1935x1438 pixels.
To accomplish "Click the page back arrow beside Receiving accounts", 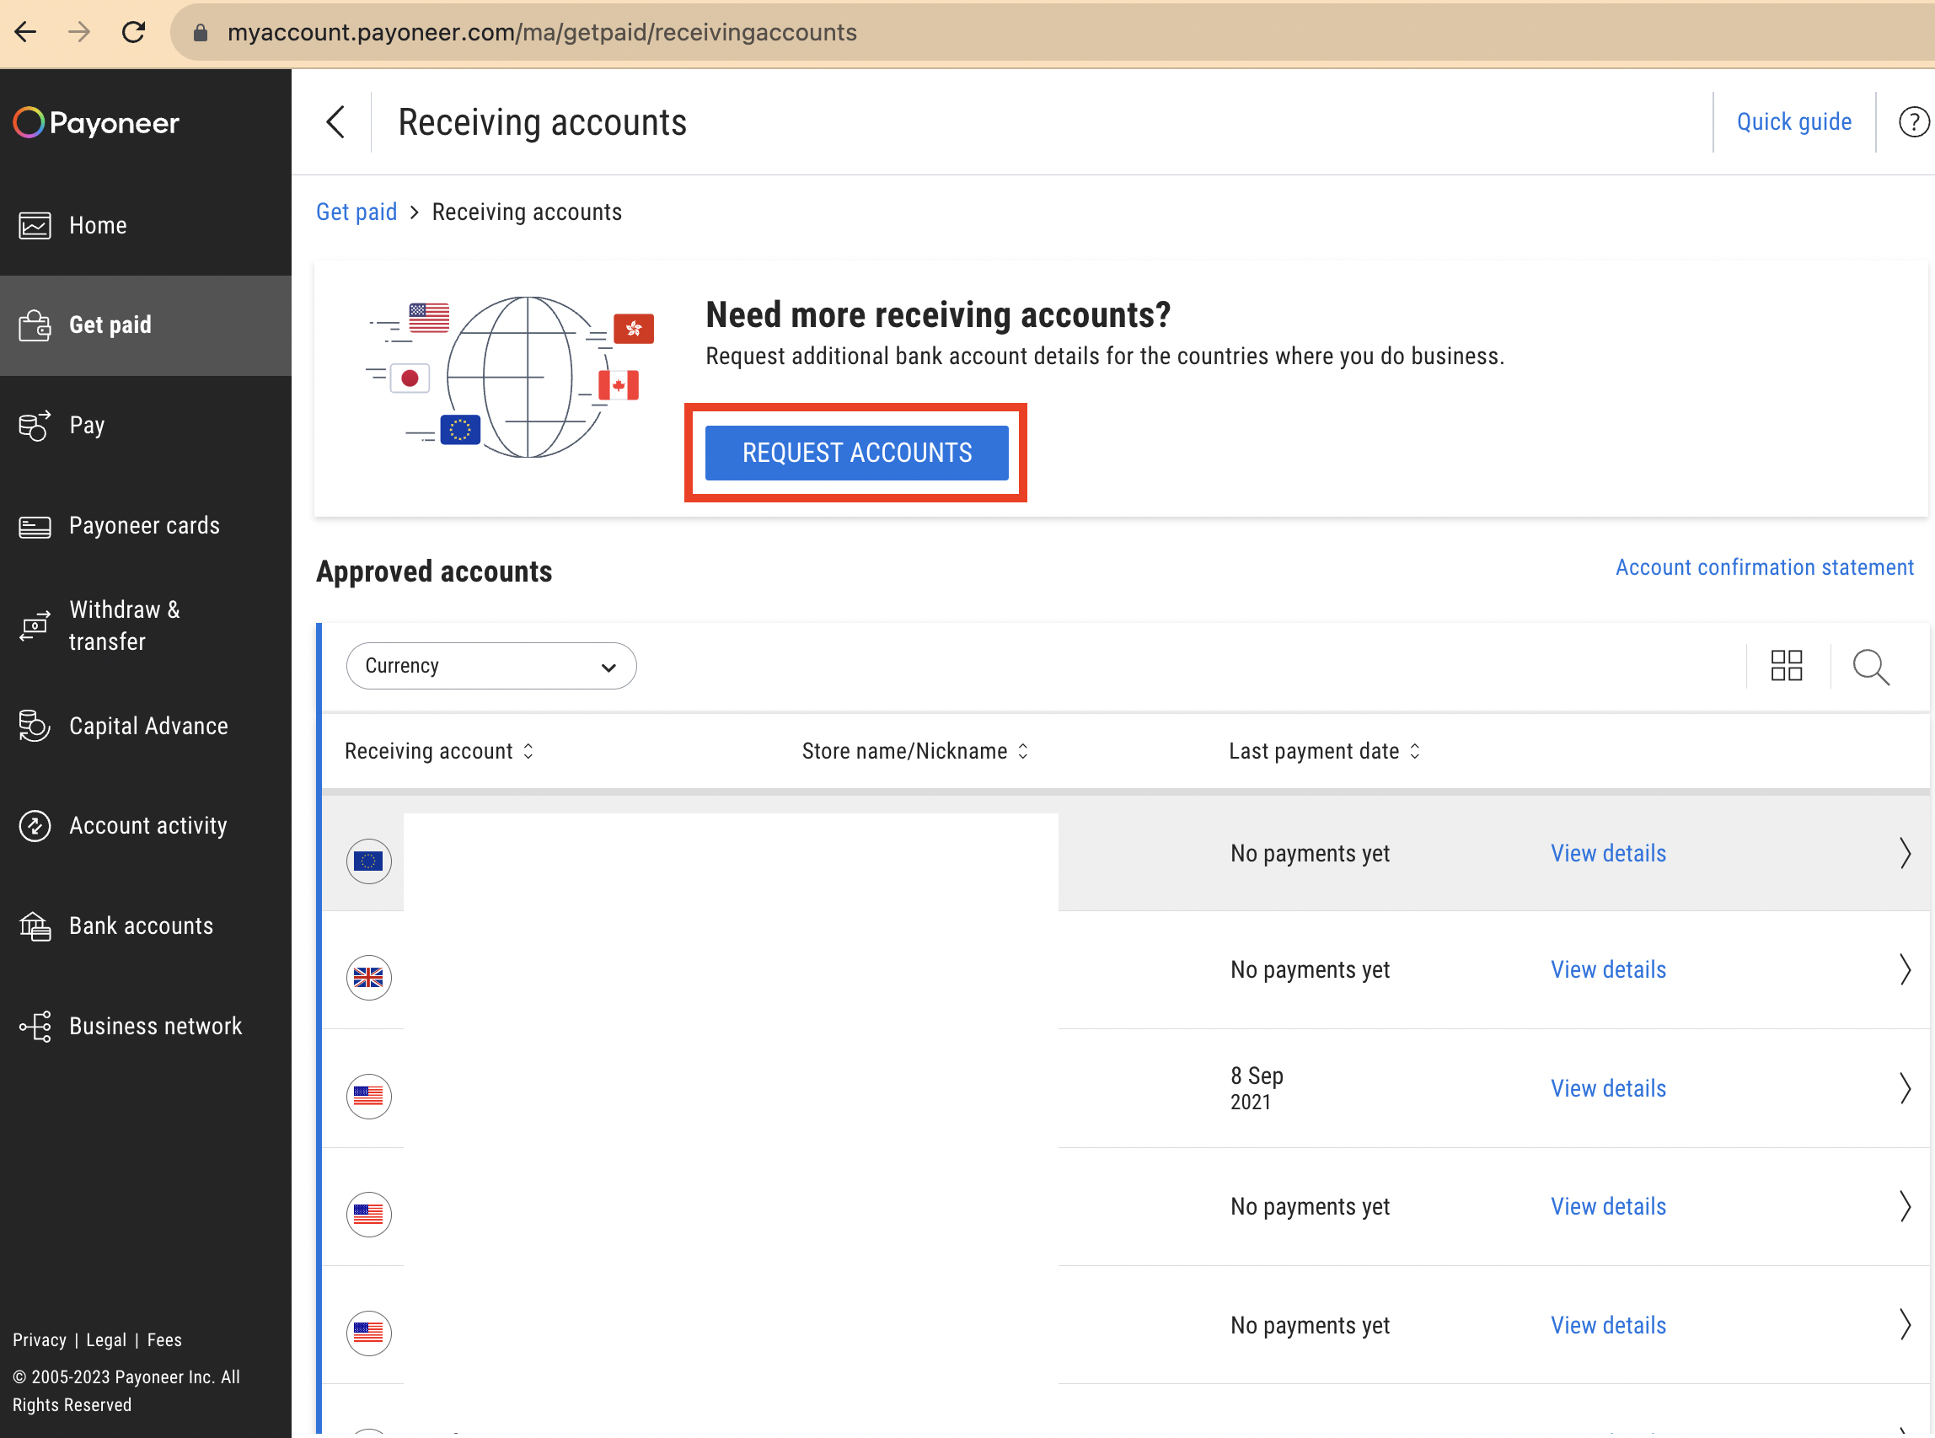I will (335, 122).
